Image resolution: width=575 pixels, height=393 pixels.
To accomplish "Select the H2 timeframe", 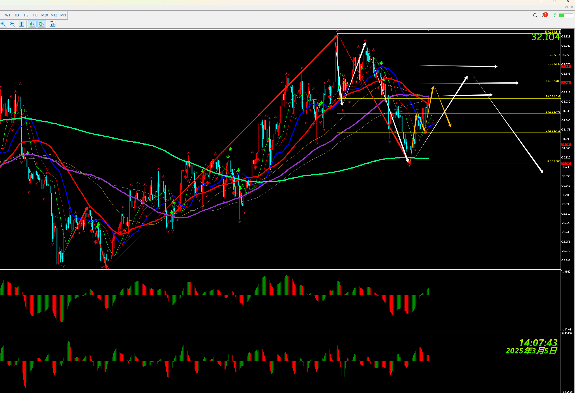I will pos(26,15).
